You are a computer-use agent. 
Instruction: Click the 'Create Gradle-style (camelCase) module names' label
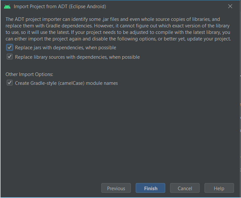66,83
